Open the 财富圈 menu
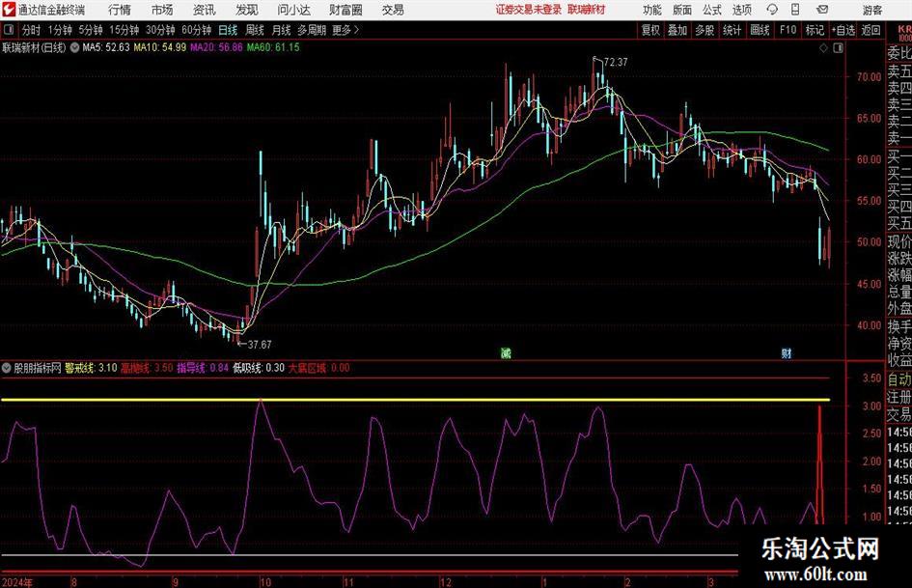This screenshot has height=588, width=912. (x=345, y=10)
